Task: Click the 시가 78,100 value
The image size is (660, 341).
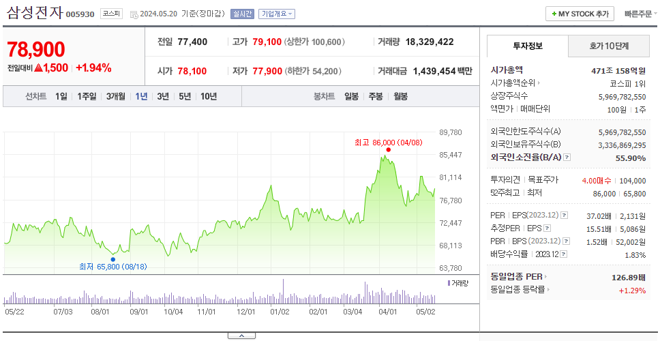Action: coord(192,71)
